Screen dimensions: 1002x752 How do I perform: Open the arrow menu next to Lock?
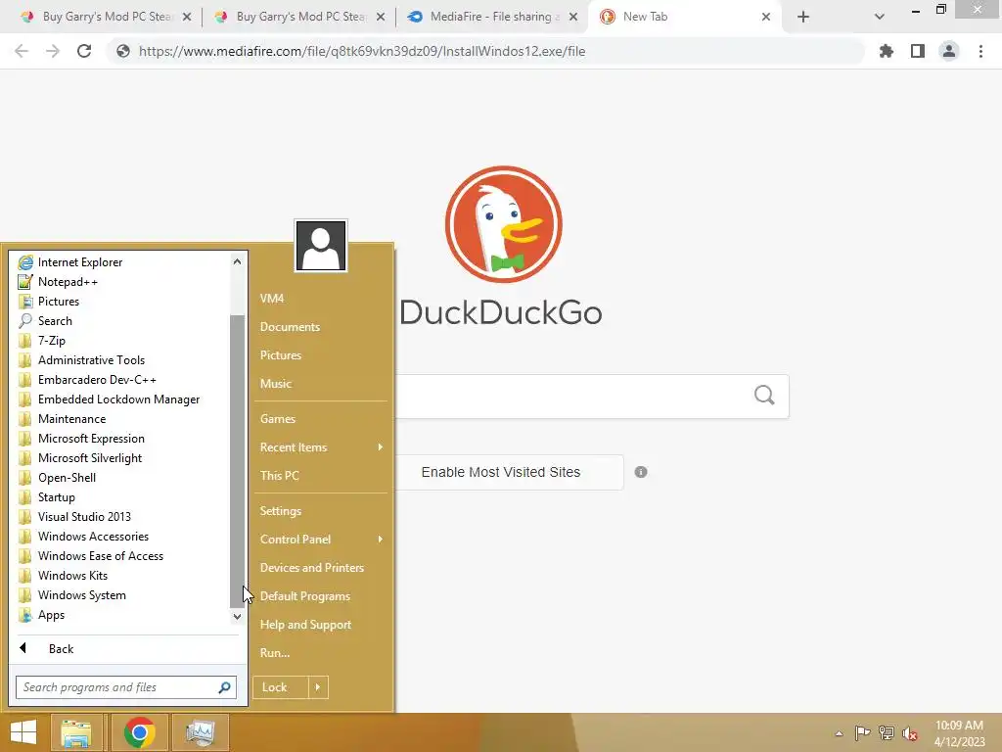click(x=318, y=687)
